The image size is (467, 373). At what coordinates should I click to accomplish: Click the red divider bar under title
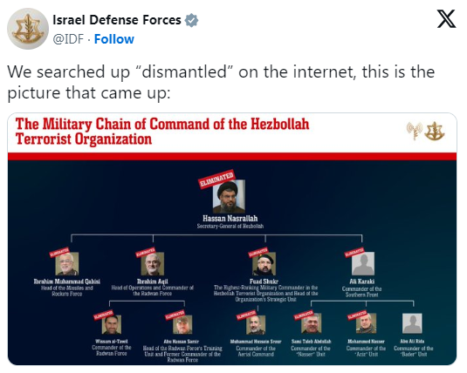point(232,157)
